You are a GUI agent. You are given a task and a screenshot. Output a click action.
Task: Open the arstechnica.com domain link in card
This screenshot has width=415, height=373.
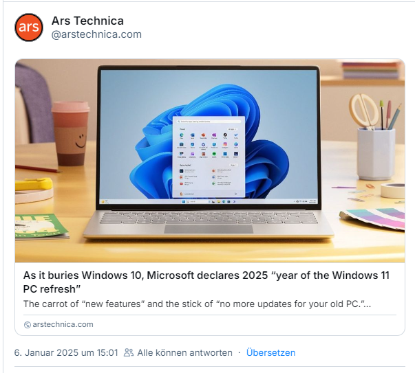pyautogui.click(x=63, y=324)
